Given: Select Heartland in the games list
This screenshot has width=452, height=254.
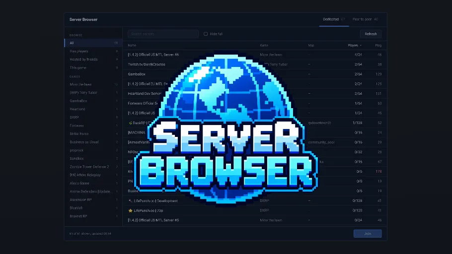Looking at the screenshot, I should pyautogui.click(x=93, y=109).
